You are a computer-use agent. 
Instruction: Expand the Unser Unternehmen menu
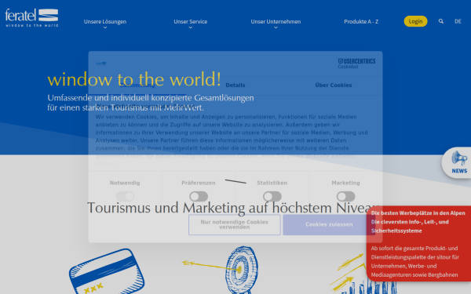[276, 23]
